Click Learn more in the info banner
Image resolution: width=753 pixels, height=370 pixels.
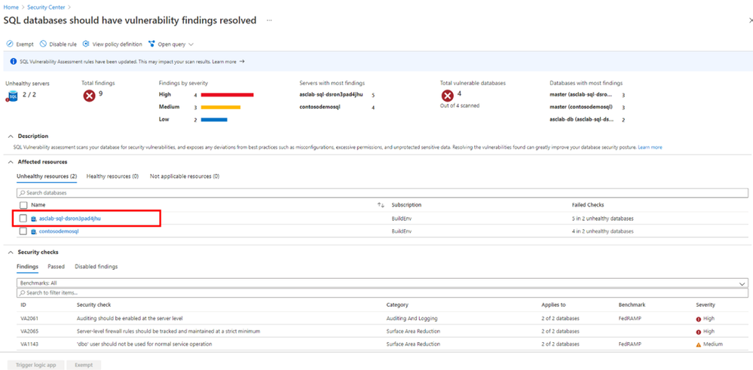click(x=225, y=62)
